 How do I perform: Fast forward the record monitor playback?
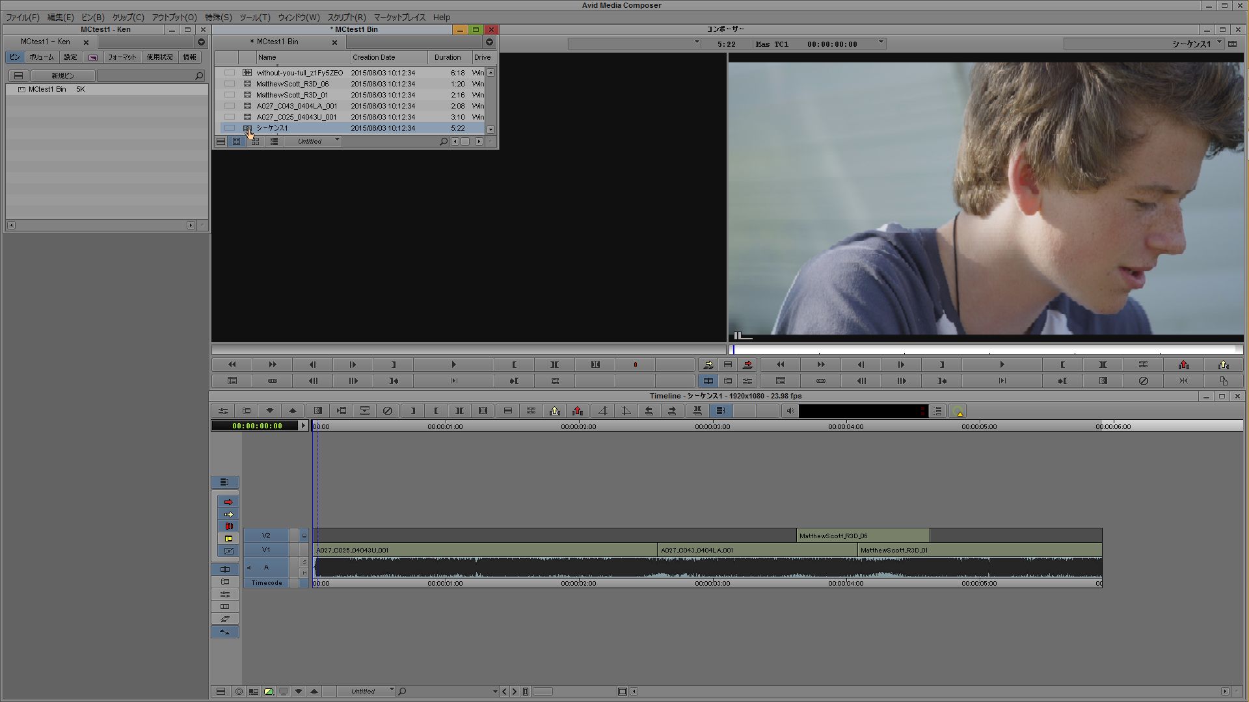(x=820, y=365)
